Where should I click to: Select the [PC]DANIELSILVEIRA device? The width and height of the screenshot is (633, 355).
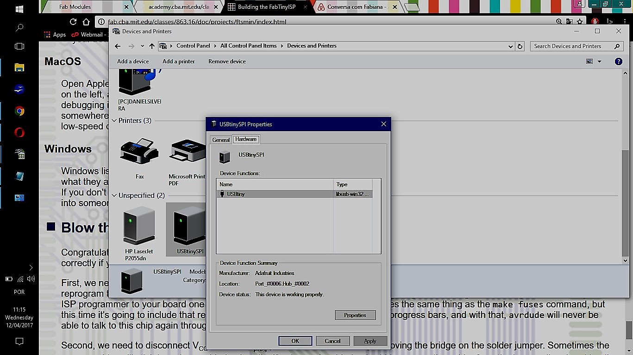tap(140, 90)
